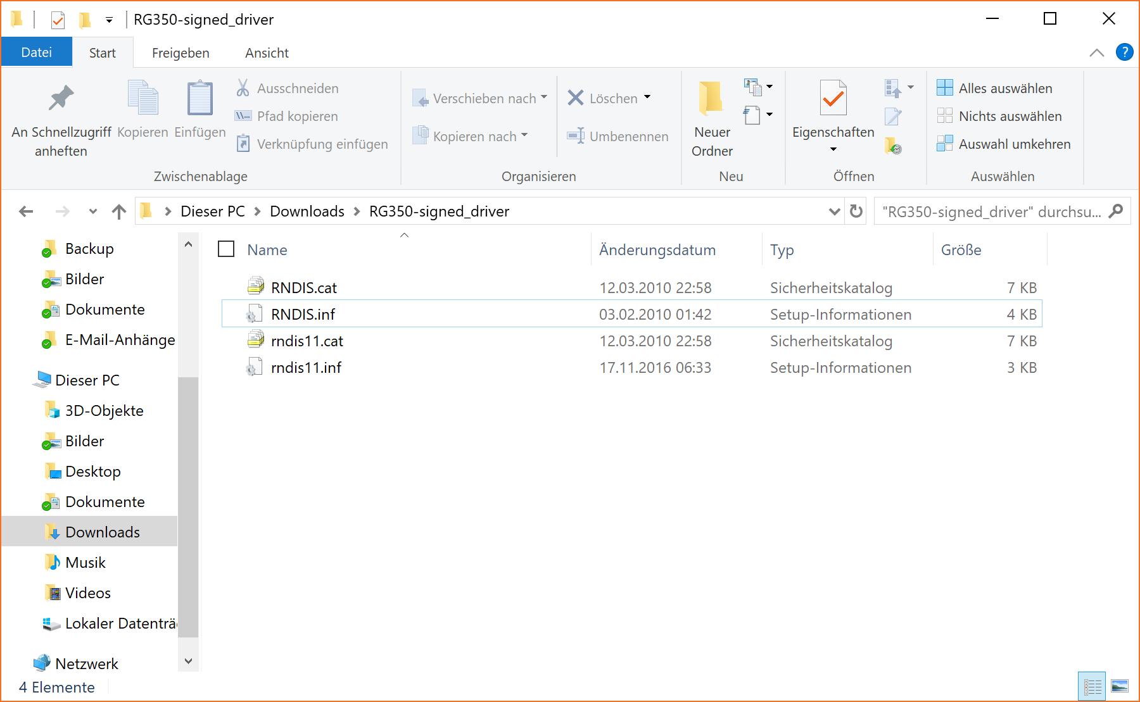Screen dimensions: 1140x702
Task: Open the help question mark icon
Action: (x=1124, y=53)
